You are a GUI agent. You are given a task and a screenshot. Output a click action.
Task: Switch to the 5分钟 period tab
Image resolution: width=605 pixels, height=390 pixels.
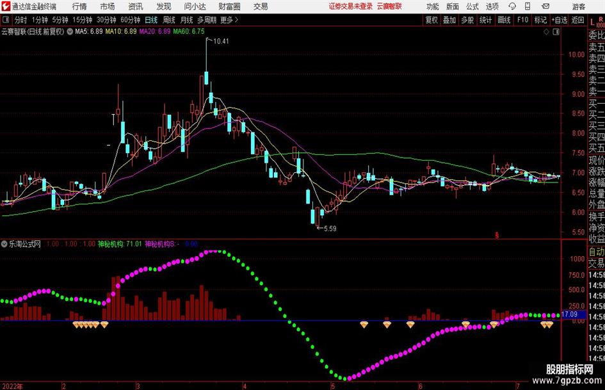click(60, 20)
